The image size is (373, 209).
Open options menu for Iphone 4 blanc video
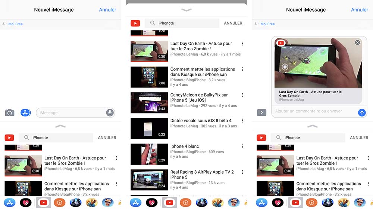coord(242,146)
